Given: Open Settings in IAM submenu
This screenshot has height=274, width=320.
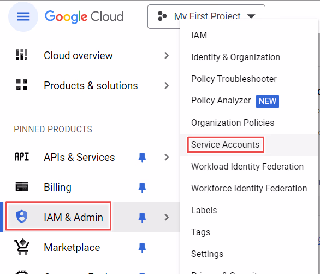Looking at the screenshot, I should pos(207,254).
